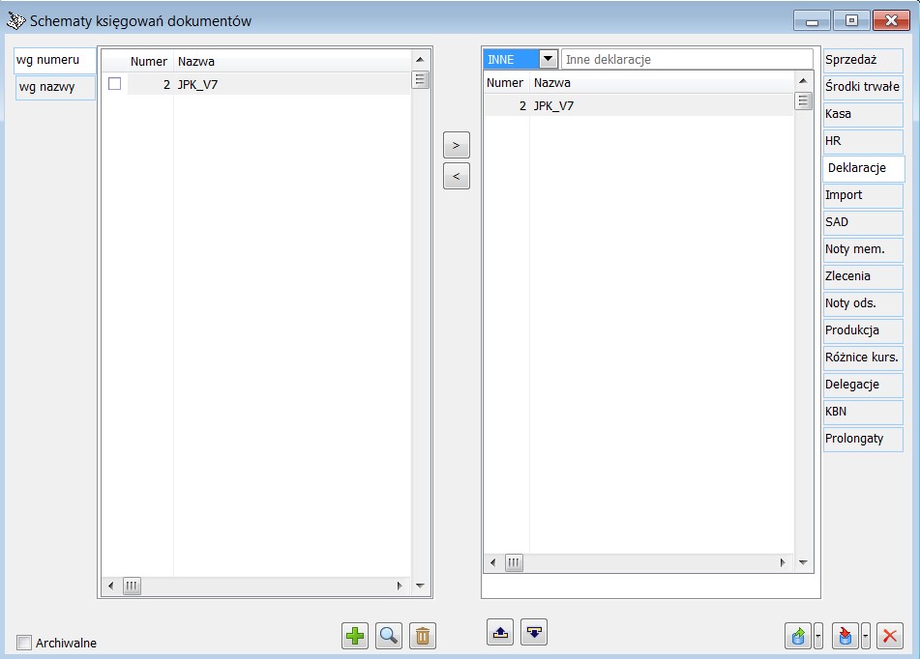920x659 pixels.
Task: Open the Delegacje tab
Action: (863, 385)
